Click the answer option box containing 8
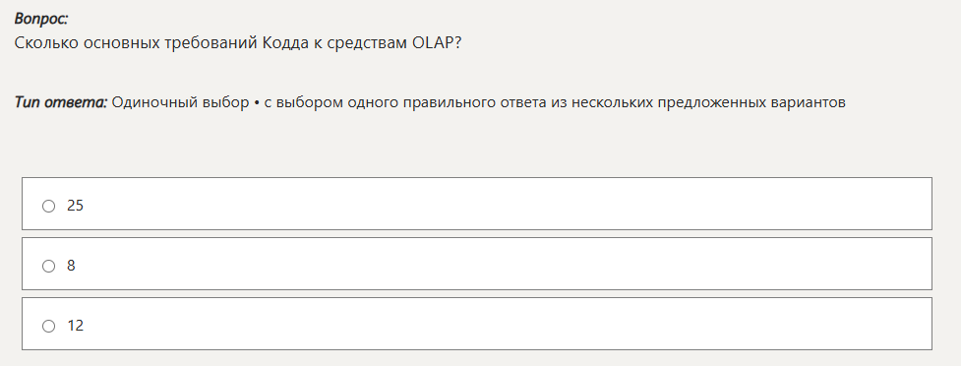The height and width of the screenshot is (366, 961). 477,264
